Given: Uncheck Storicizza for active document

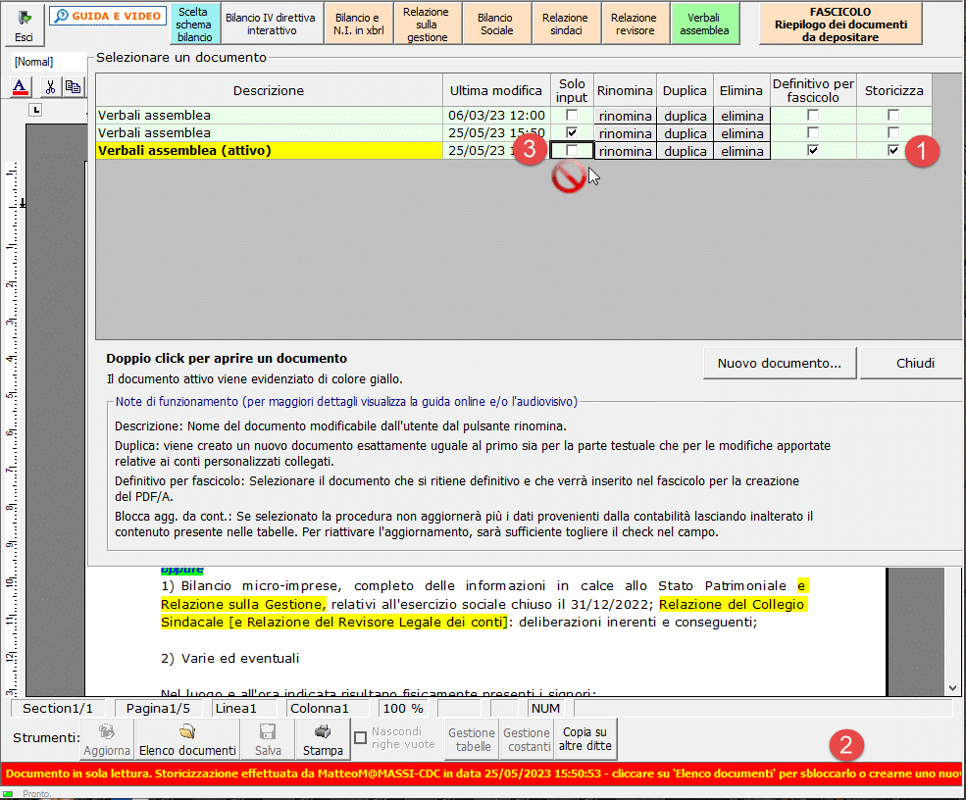Looking at the screenshot, I should click(x=893, y=150).
